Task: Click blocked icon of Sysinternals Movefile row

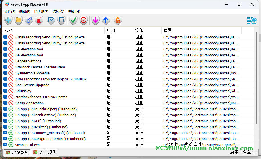Action: click(x=11, y=73)
